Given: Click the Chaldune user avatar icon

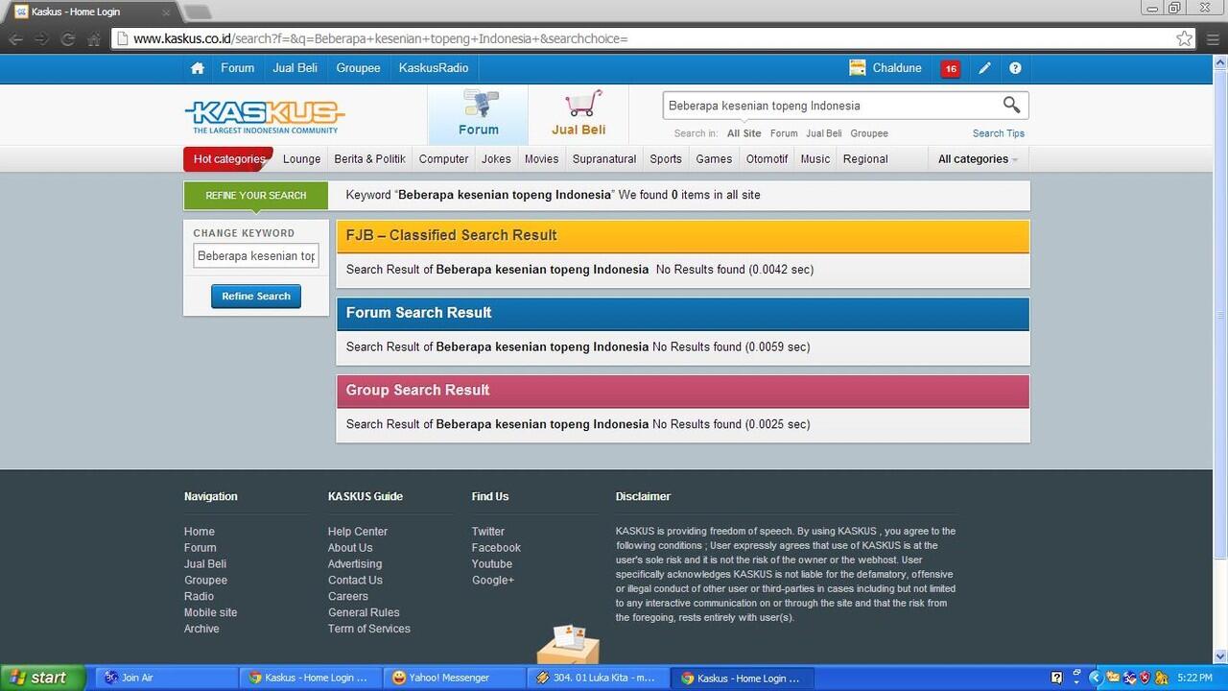Looking at the screenshot, I should pos(858,68).
